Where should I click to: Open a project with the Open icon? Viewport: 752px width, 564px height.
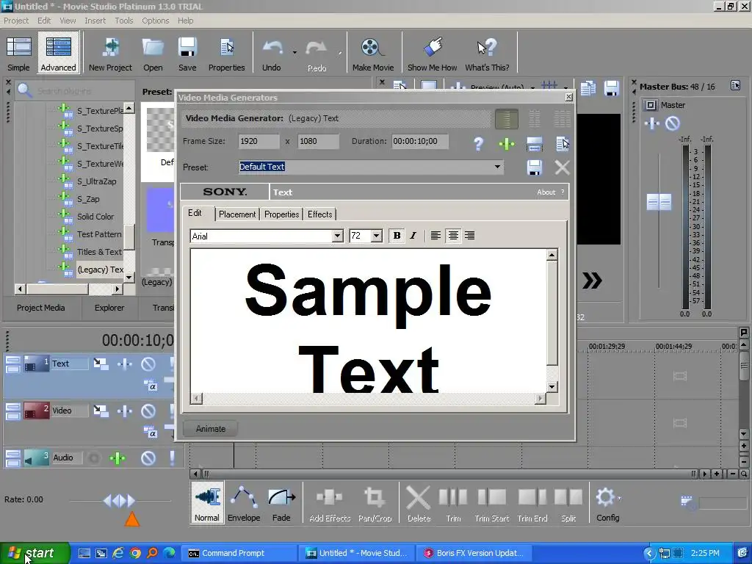[x=153, y=53]
